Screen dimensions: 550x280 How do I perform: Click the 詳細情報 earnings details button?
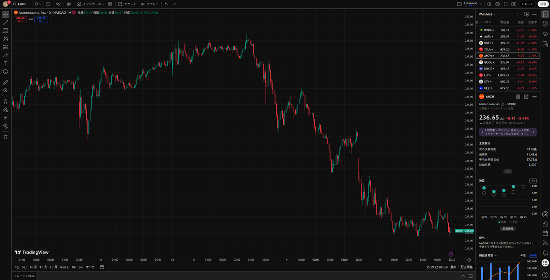508,228
